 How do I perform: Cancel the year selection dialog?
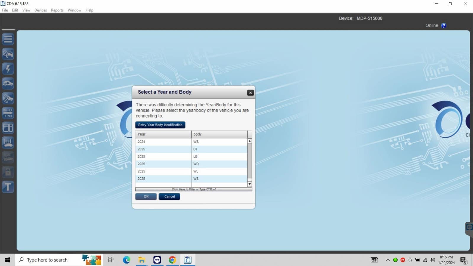click(x=169, y=196)
